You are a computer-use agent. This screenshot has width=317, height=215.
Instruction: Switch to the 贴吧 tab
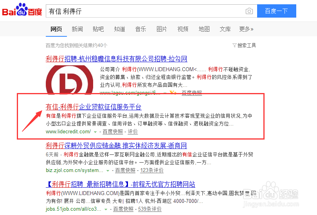pos(98,29)
